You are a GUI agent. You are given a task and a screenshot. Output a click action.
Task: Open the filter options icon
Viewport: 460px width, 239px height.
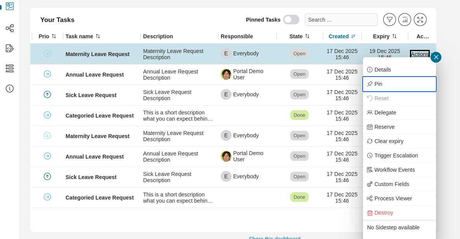coord(389,19)
